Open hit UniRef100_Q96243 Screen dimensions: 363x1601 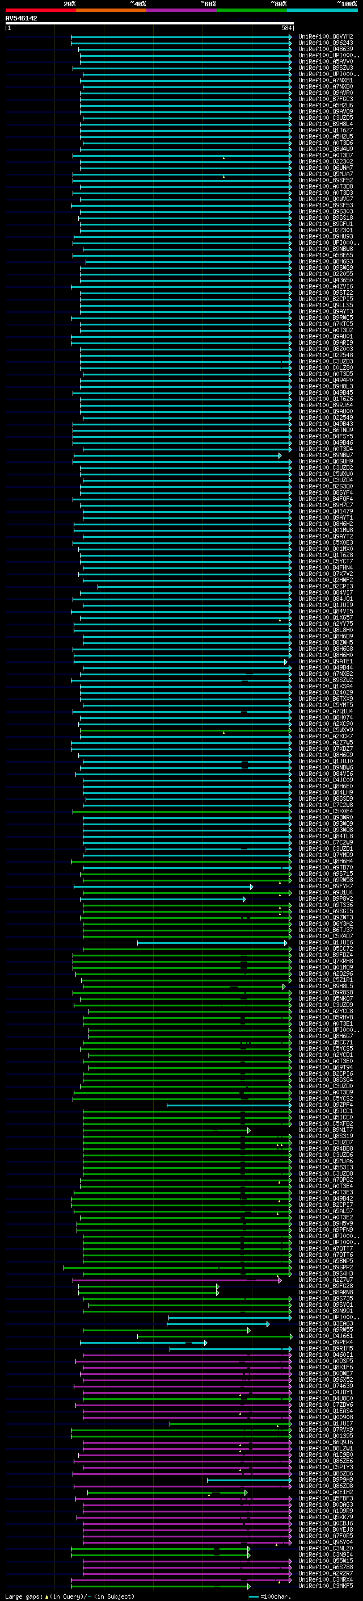click(326, 43)
